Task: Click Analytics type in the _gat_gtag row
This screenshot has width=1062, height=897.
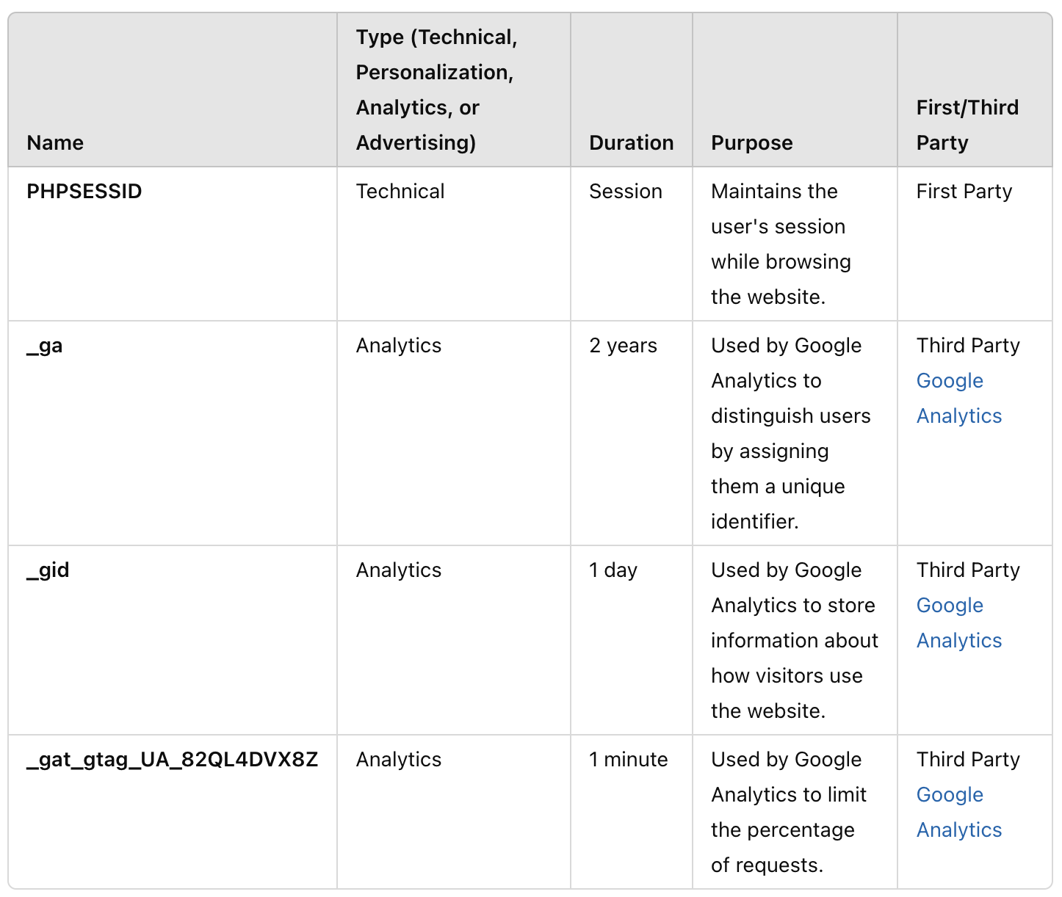Action: click(x=399, y=760)
